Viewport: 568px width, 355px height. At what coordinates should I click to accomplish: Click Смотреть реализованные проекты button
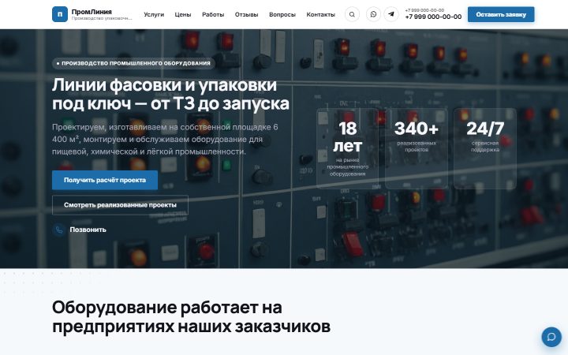point(120,205)
